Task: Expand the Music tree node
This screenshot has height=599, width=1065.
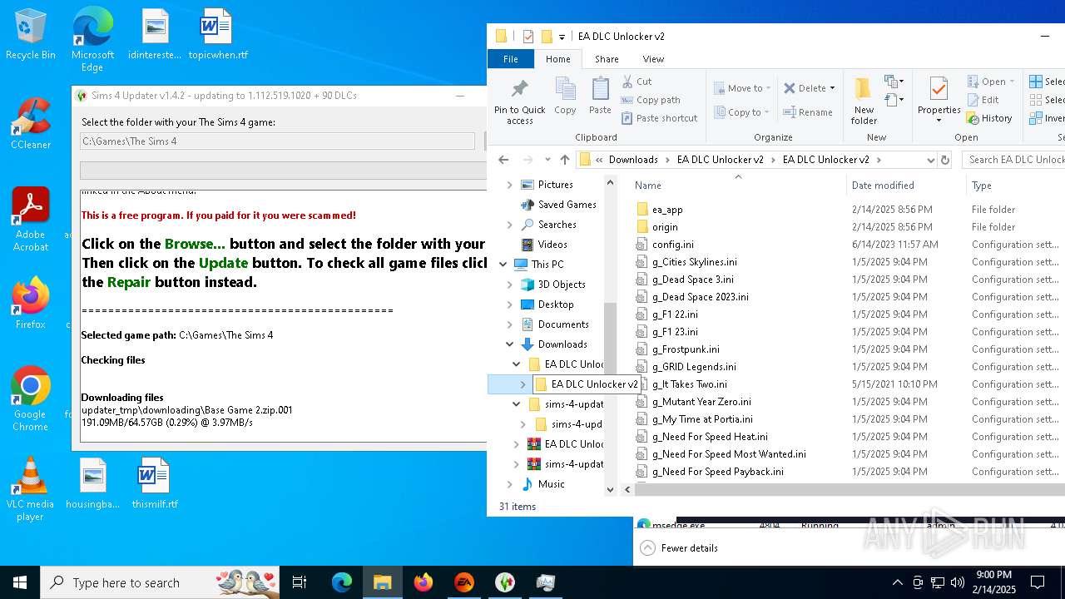Action: tap(509, 484)
